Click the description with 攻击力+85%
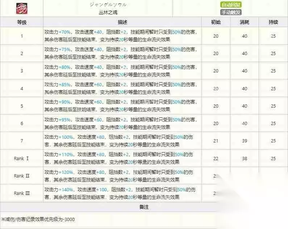 pos(121,88)
